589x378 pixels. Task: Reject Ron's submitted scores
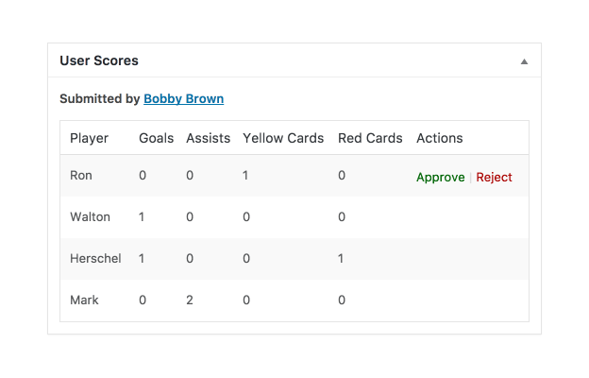coord(494,177)
